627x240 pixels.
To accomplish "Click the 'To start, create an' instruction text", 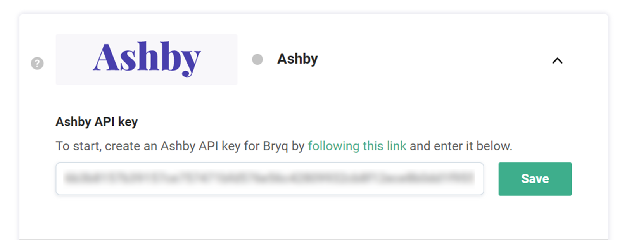I will point(106,146).
